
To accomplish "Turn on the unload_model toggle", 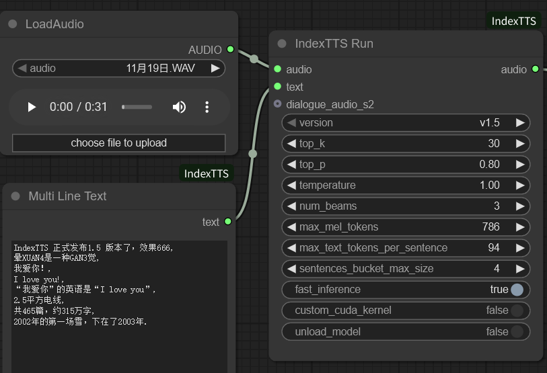I will 516,331.
